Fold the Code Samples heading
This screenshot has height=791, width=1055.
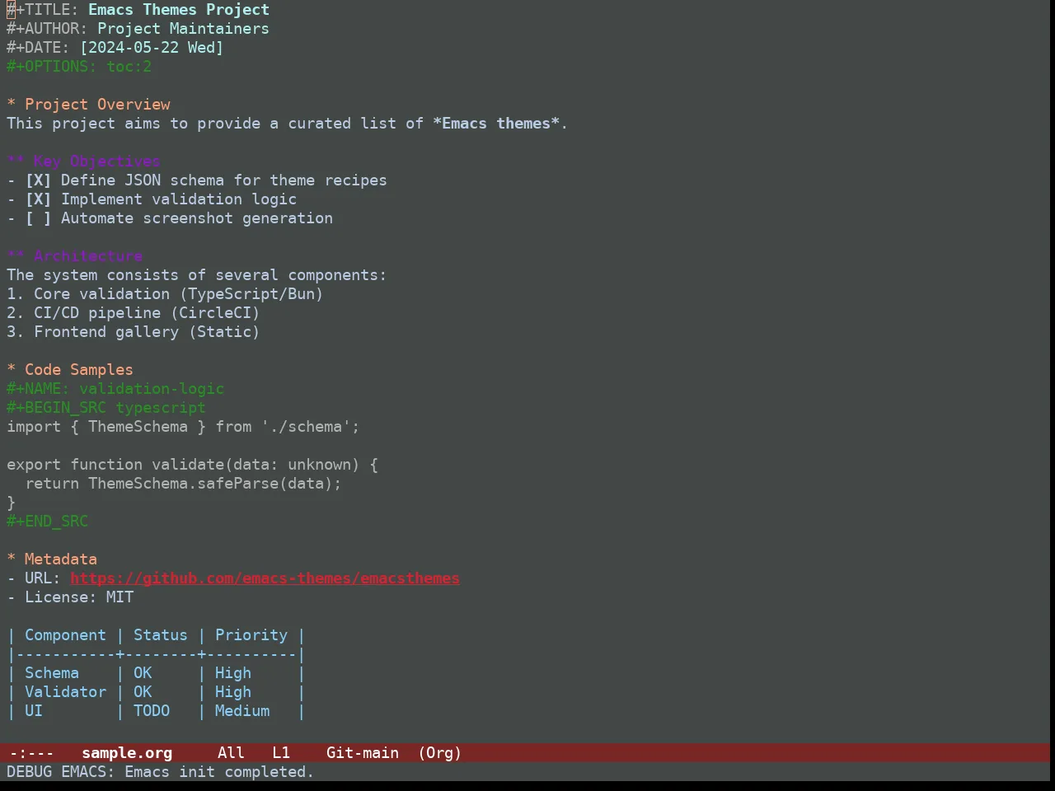tap(70, 370)
